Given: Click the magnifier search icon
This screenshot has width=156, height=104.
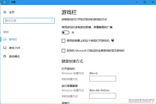Looking at the screenshot, I should [x=52, y=21].
